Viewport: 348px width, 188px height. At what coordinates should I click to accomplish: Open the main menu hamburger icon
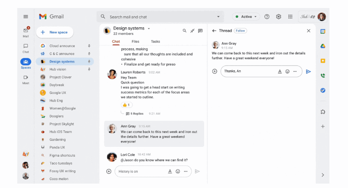pyautogui.click(x=26, y=17)
